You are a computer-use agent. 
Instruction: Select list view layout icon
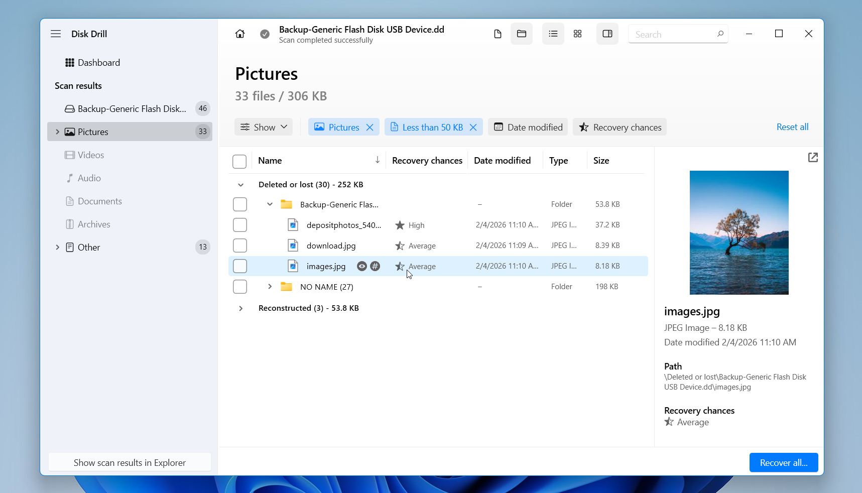coord(553,34)
